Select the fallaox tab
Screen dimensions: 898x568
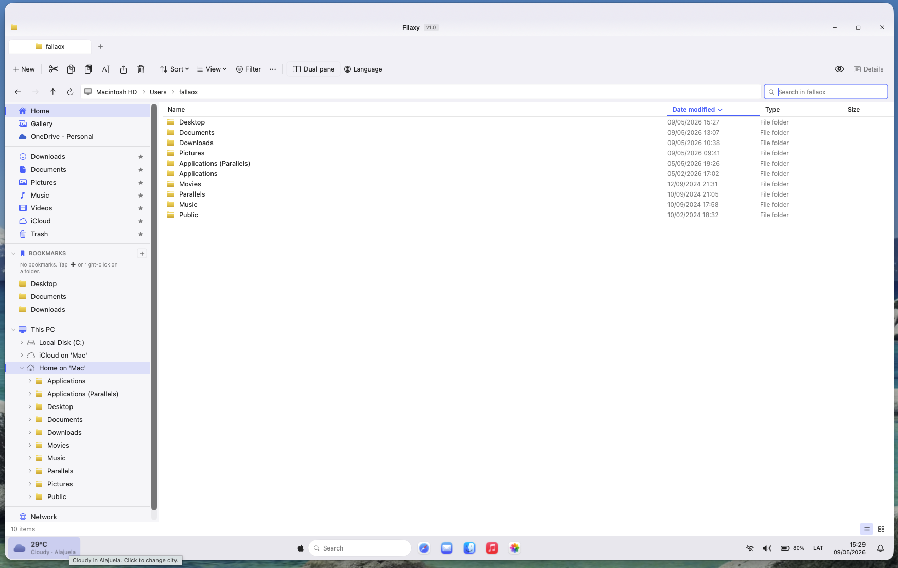click(50, 46)
